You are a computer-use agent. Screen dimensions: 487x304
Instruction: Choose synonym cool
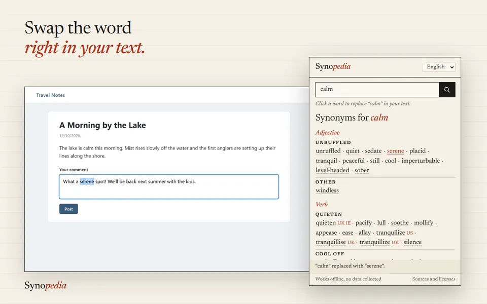[391, 161]
